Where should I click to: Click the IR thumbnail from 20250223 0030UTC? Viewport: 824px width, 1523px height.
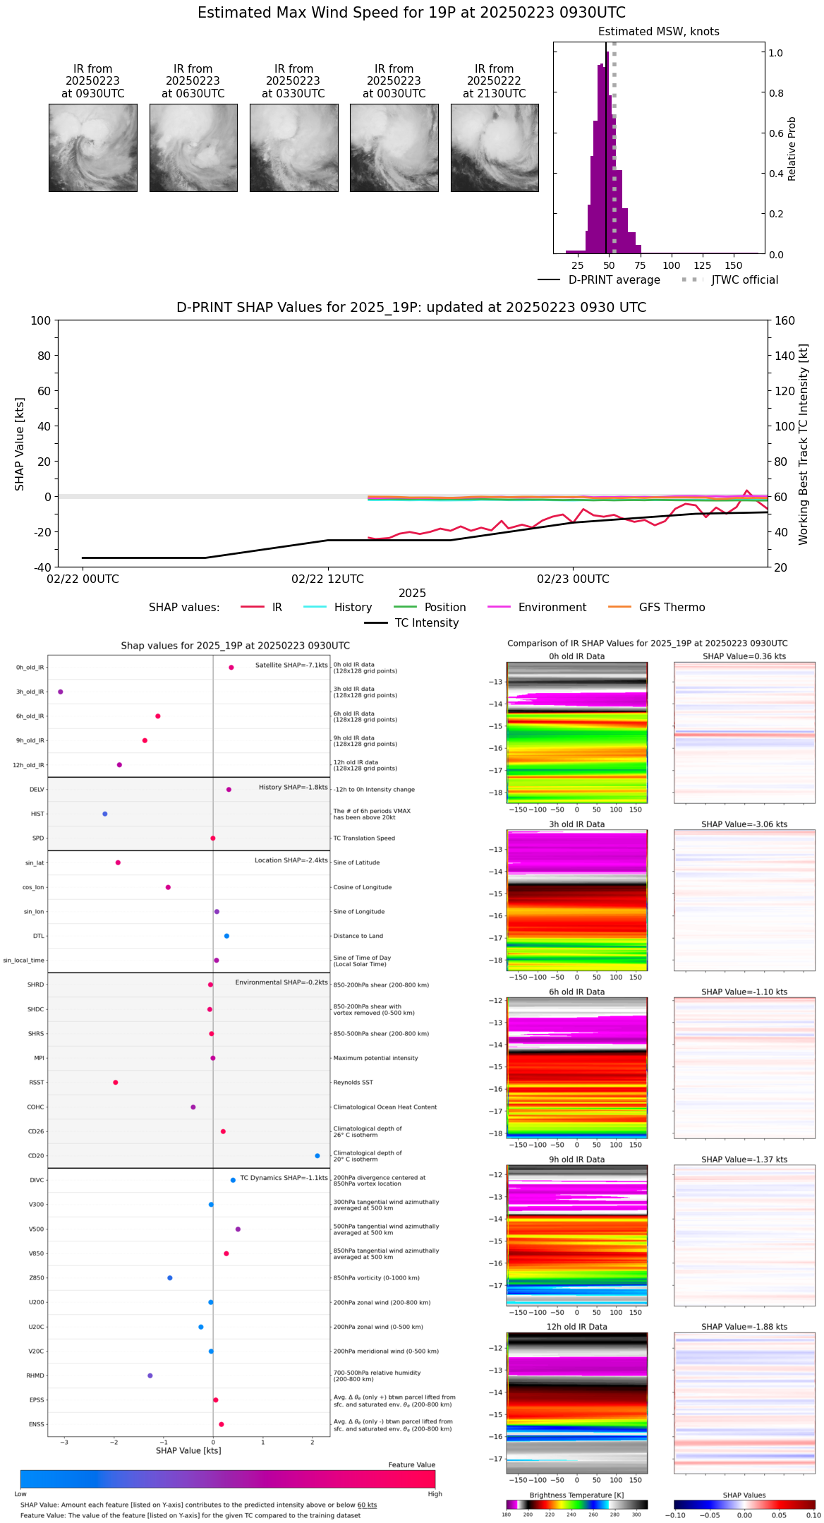394,148
